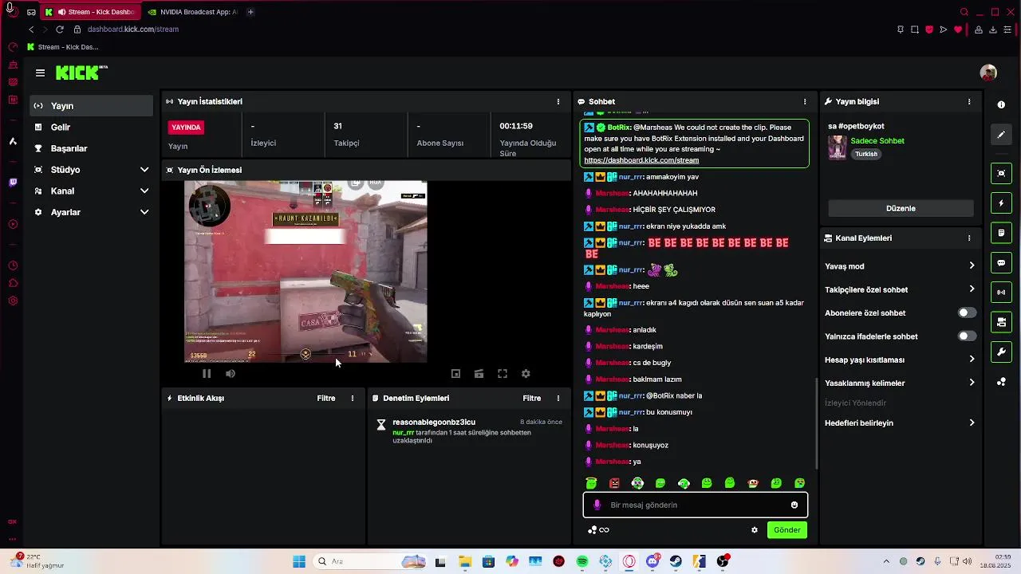The image size is (1021, 574).
Task: Open the emoji picker in chat input
Action: 794,505
